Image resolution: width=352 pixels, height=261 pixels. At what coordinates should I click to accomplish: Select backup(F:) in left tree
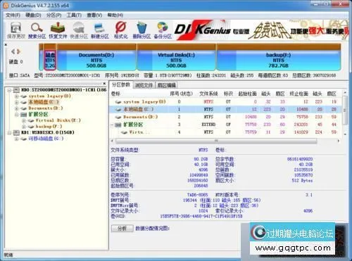point(49,127)
